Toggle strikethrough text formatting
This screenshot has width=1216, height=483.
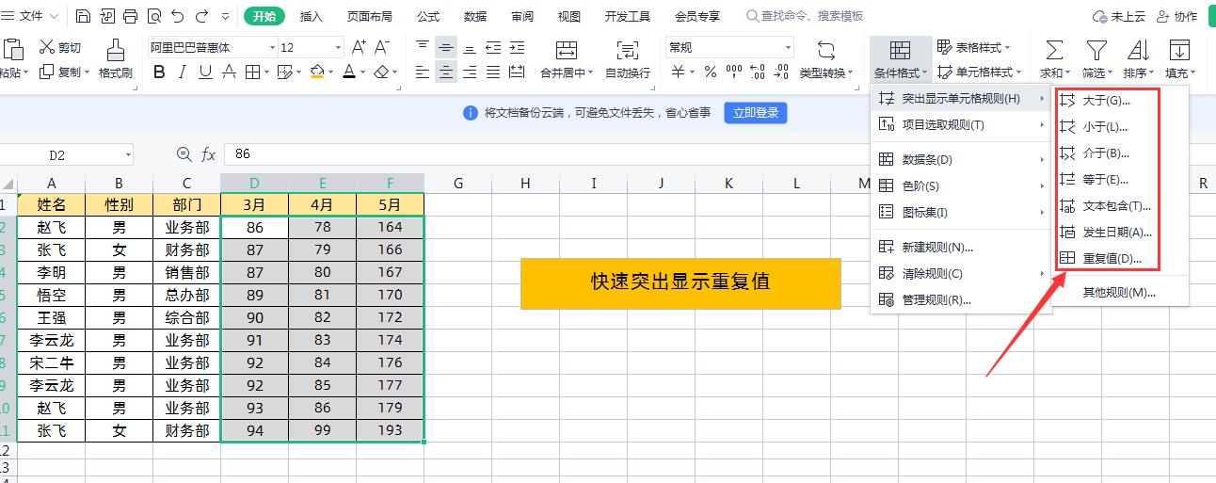click(229, 72)
